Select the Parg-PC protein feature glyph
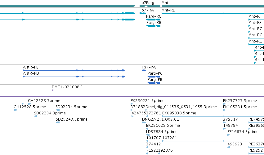 click(154, 77)
